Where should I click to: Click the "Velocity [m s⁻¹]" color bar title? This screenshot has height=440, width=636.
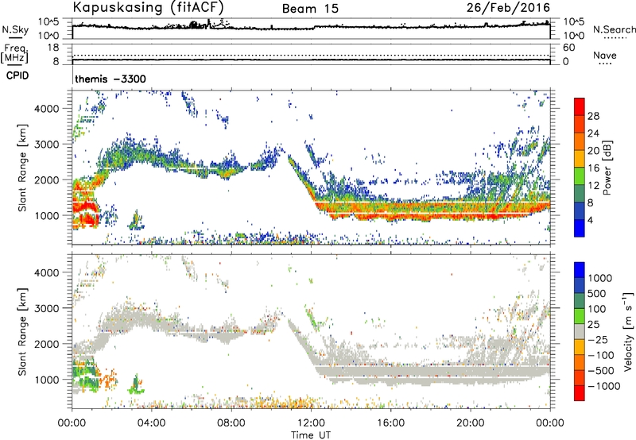(x=628, y=331)
